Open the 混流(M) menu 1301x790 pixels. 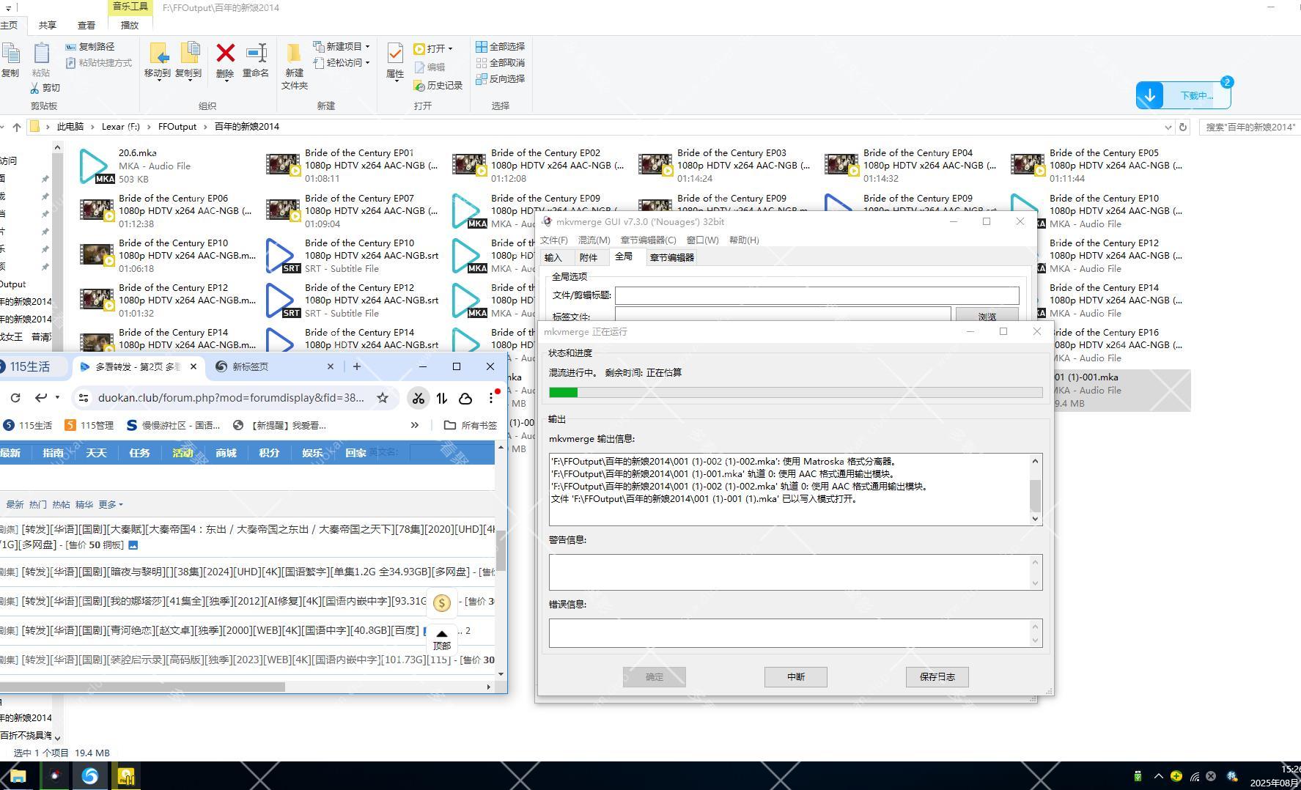pyautogui.click(x=594, y=240)
